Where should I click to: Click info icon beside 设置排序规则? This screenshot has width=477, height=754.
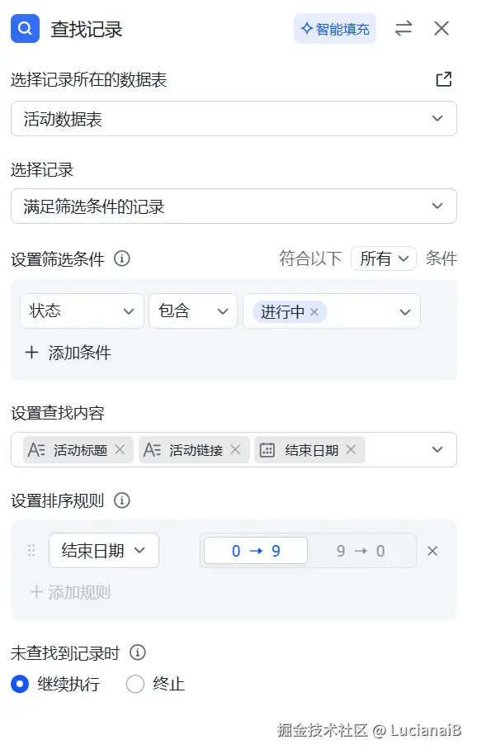[122, 500]
